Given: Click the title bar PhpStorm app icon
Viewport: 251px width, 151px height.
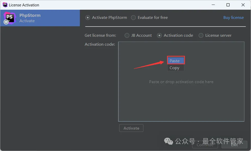Looking at the screenshot, I should [x=5, y=5].
